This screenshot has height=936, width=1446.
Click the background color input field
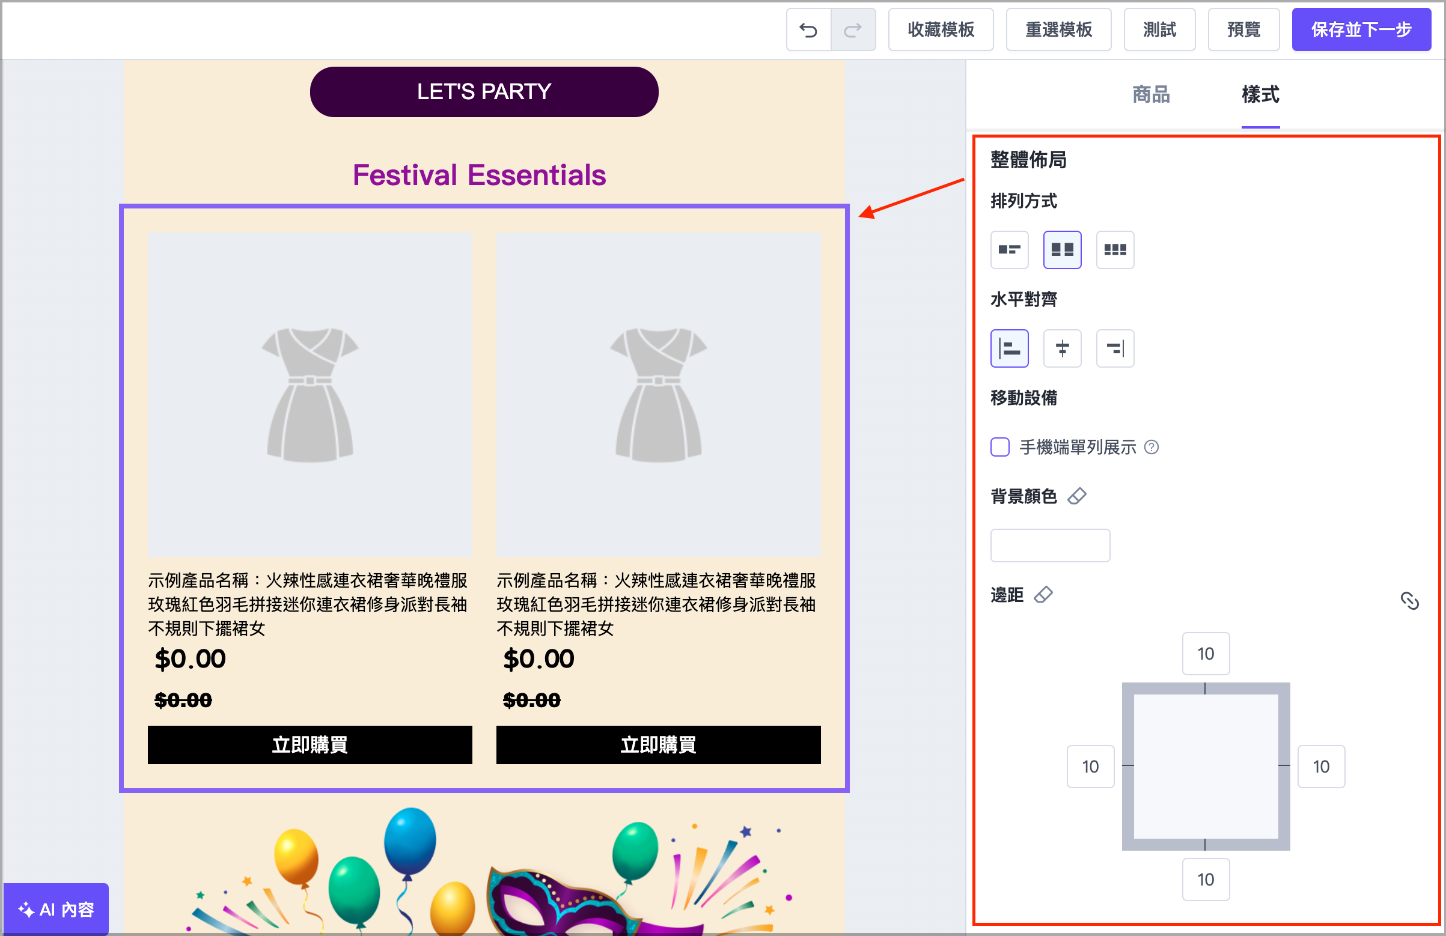point(1050,545)
